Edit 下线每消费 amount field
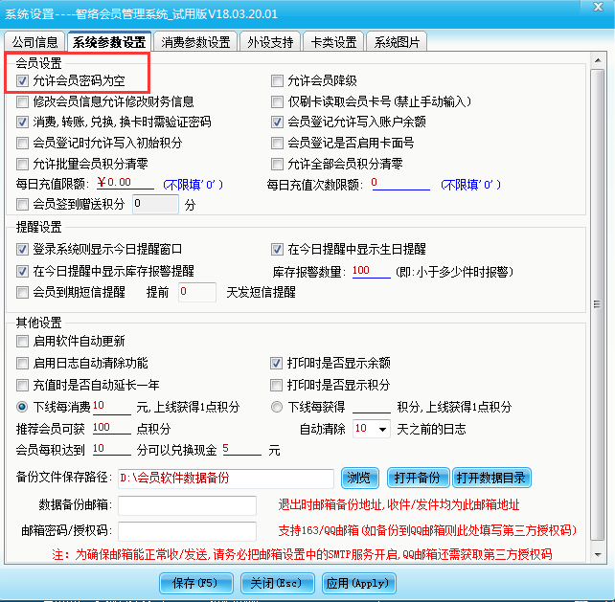The image size is (615, 602). coord(111,407)
